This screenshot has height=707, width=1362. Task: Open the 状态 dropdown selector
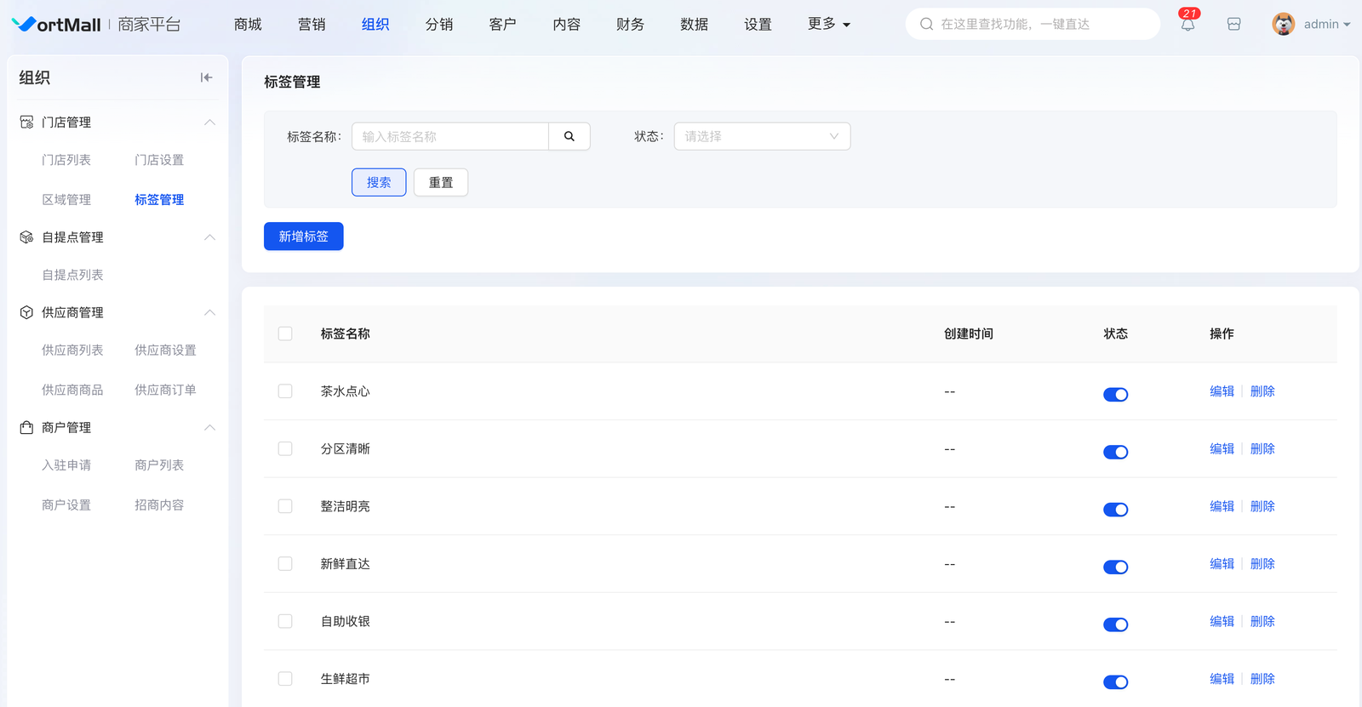point(762,136)
